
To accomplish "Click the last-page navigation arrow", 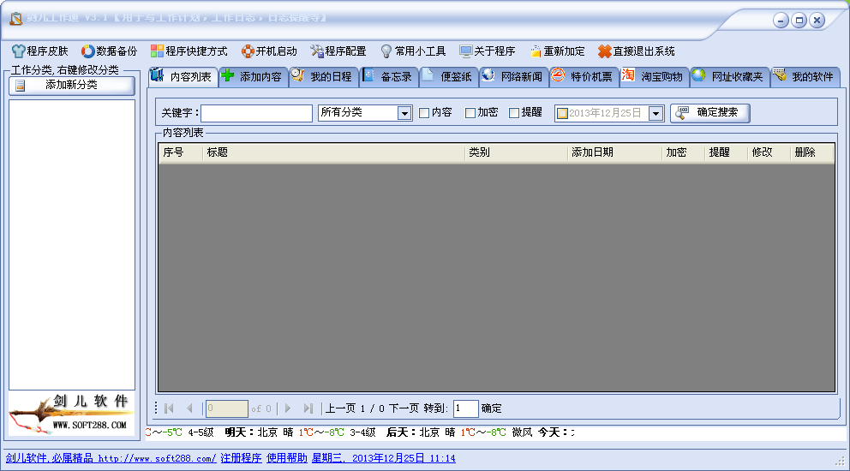I will (308, 408).
